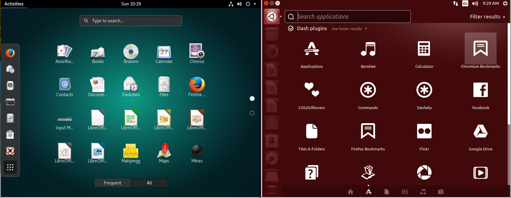Viewport: 511px width, 198px height.
Task: Open LibreOffice Calc spreadsheet icon in grid
Action: (131, 118)
